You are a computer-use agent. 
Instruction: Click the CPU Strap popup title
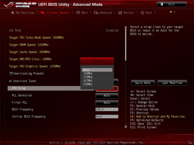pos(98,61)
